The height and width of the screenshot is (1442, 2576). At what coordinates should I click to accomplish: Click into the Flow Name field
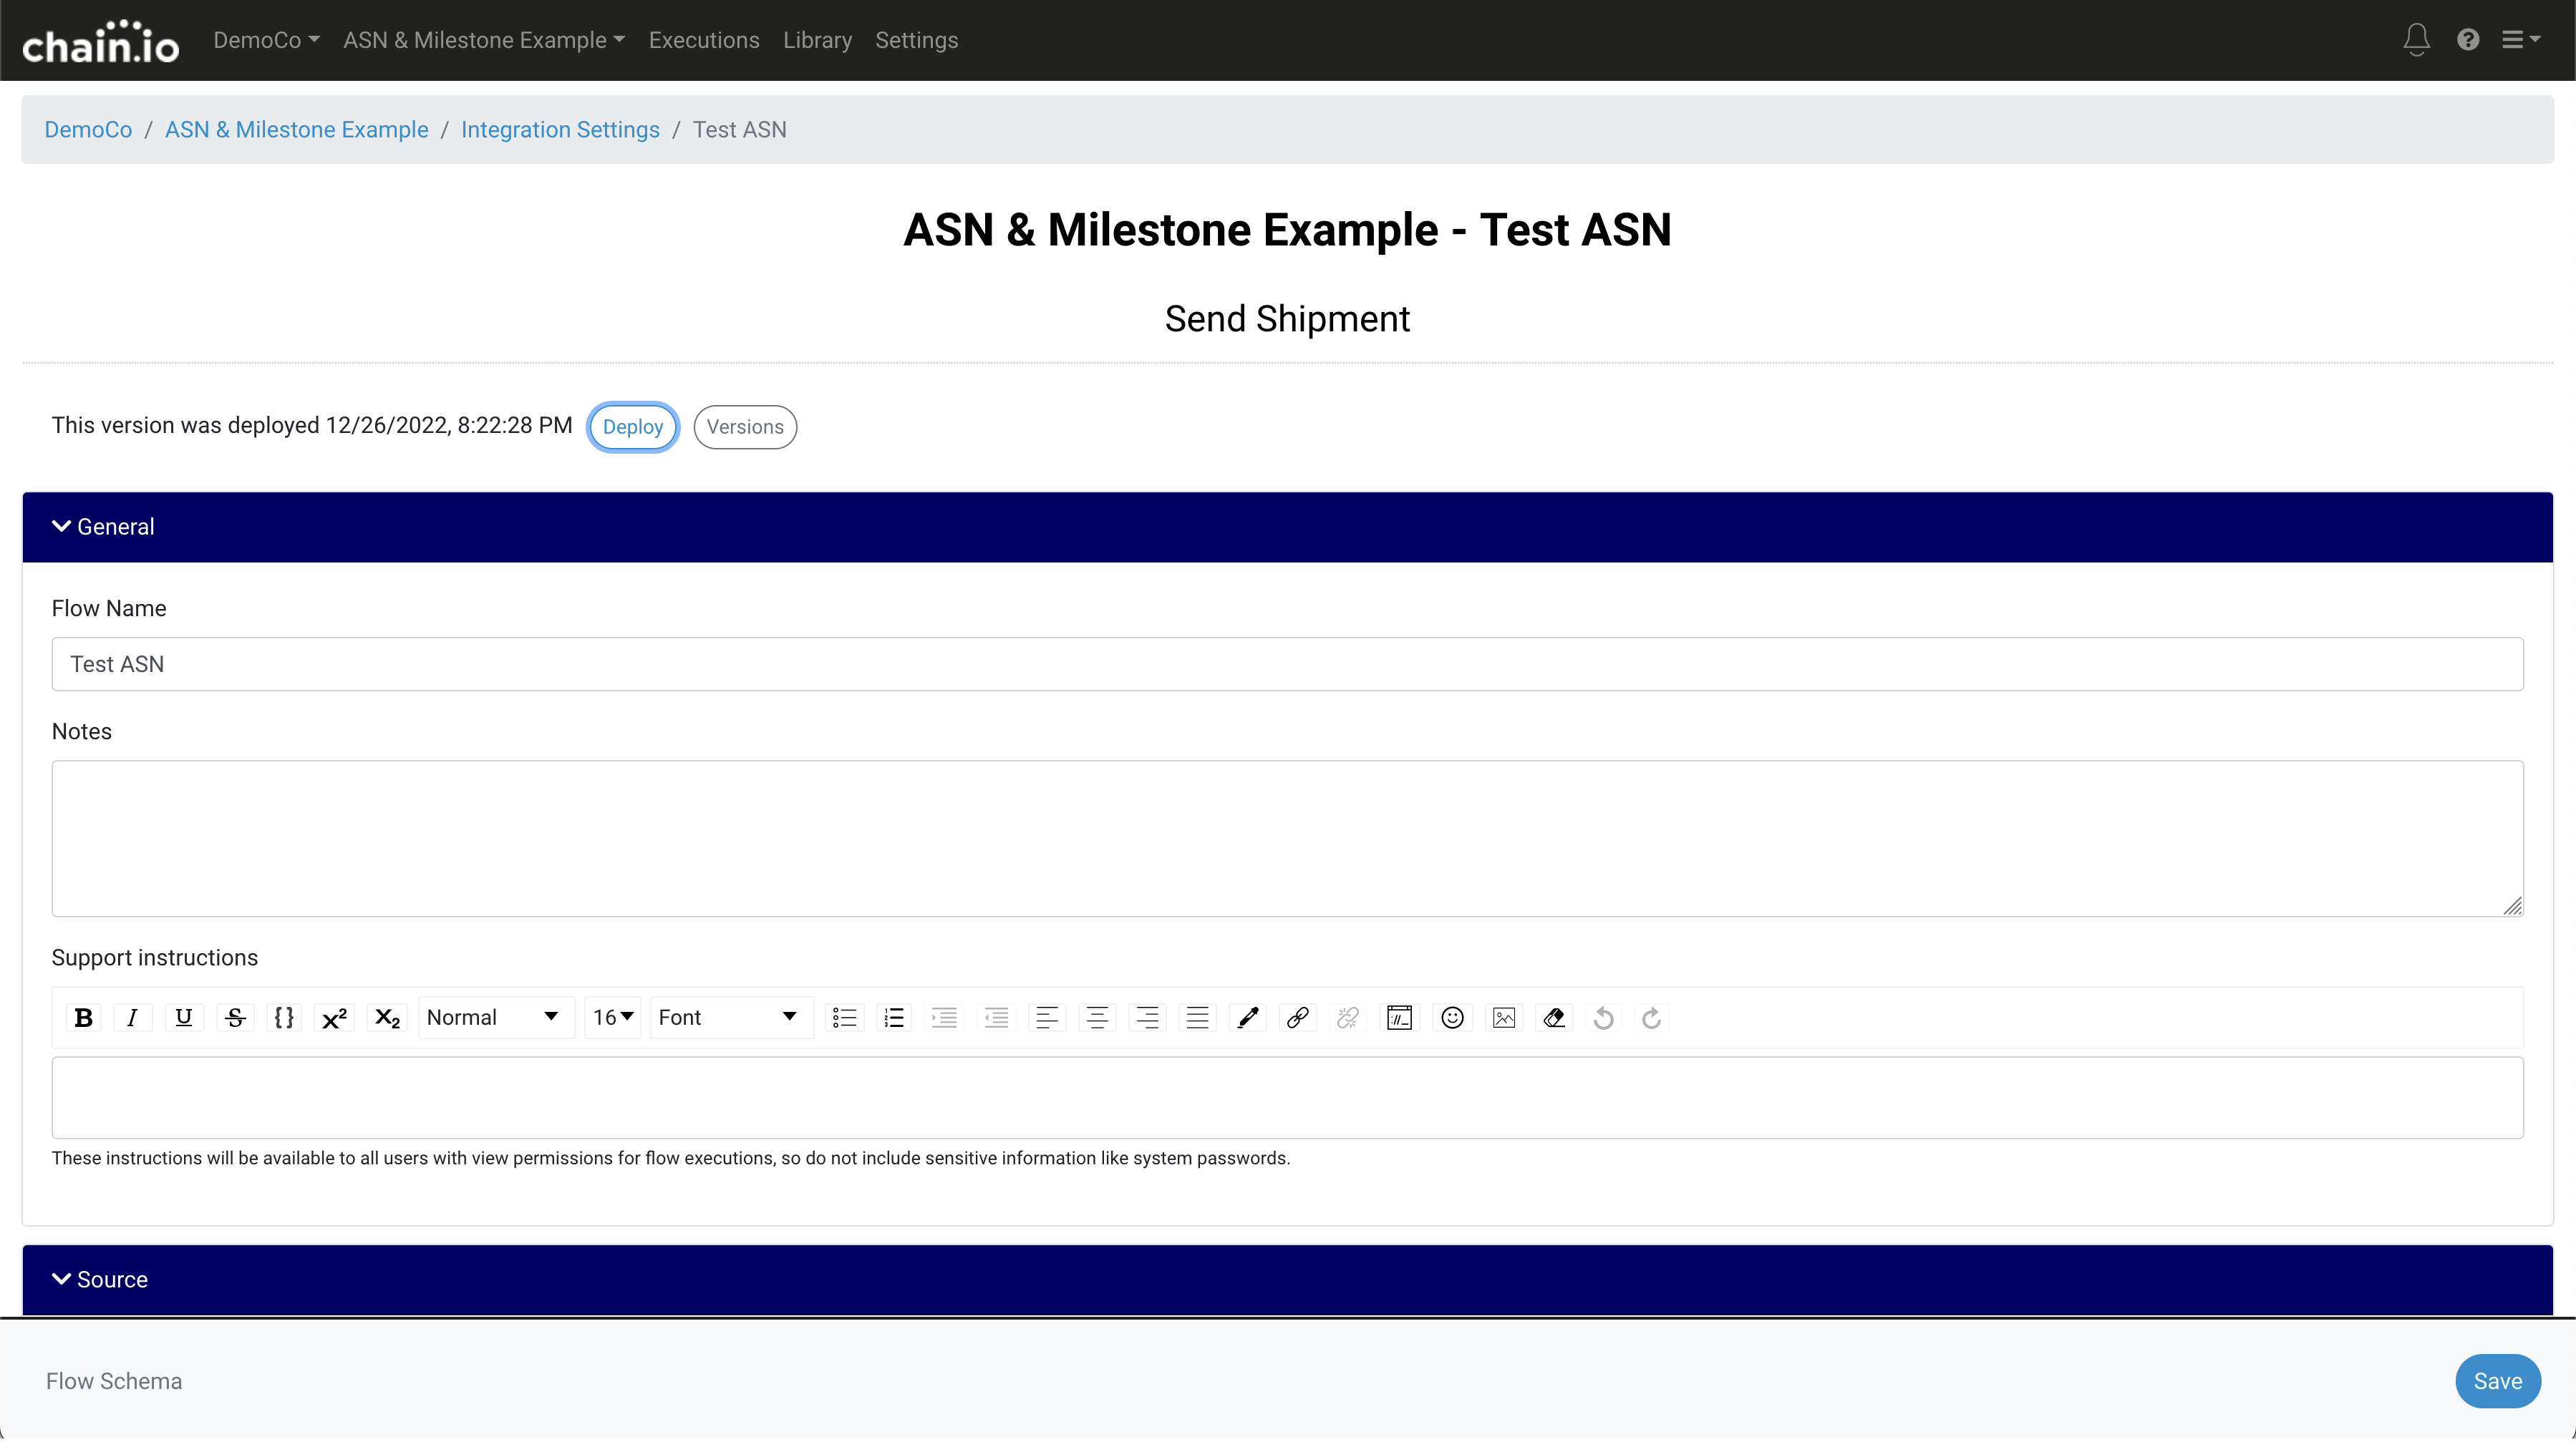click(1287, 663)
